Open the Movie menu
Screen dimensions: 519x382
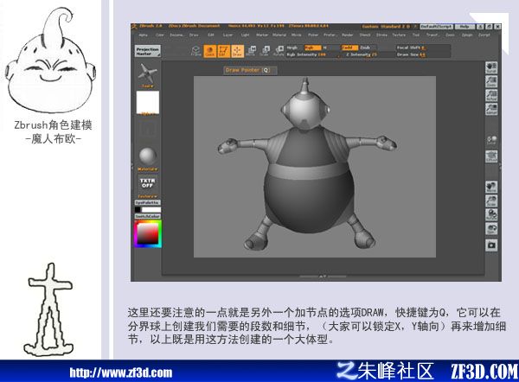[x=296, y=35]
